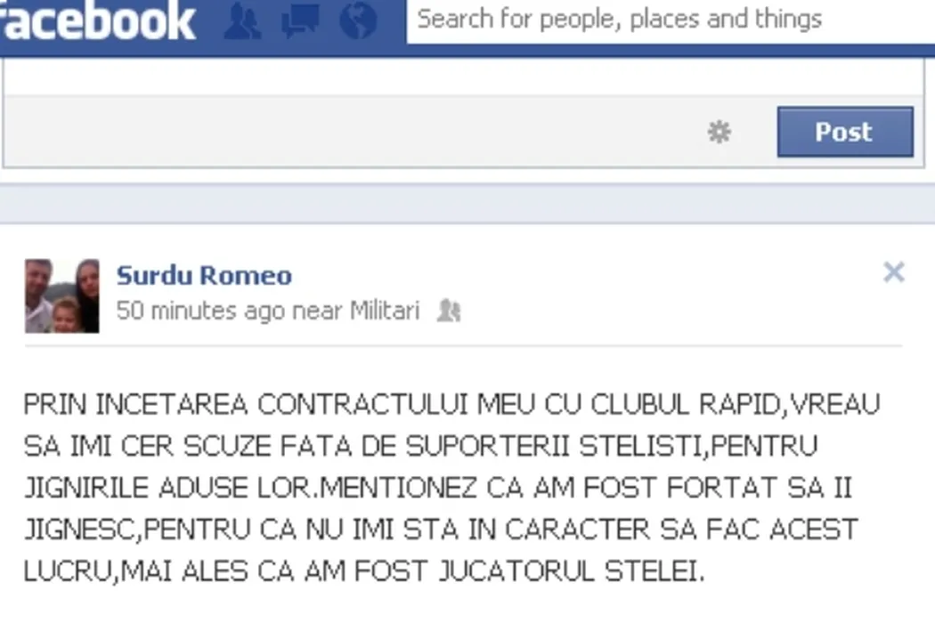The height and width of the screenshot is (623, 935).
Task: Click the light blue separator band below composer
Action: (467, 204)
